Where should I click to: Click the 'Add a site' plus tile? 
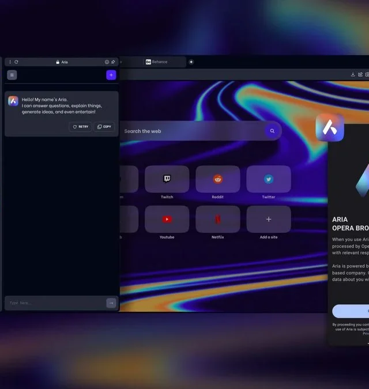tap(269, 219)
